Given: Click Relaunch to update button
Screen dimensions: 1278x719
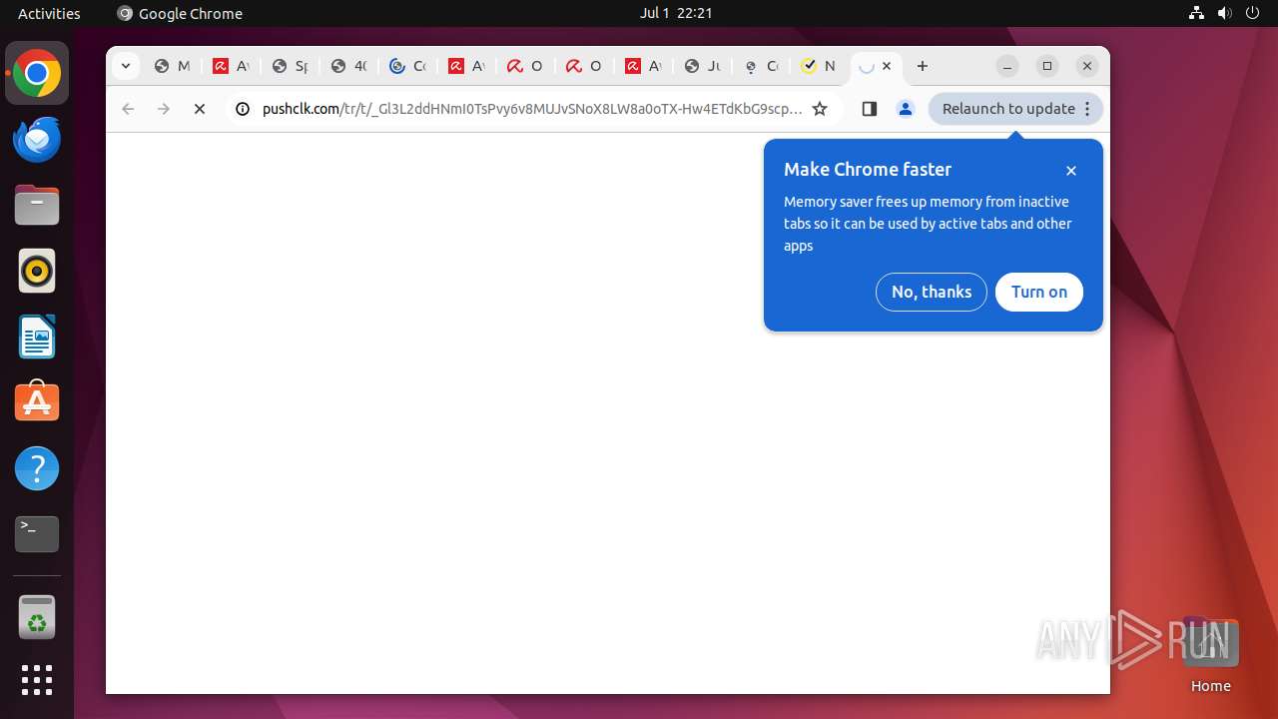Looking at the screenshot, I should click(x=1015, y=109).
